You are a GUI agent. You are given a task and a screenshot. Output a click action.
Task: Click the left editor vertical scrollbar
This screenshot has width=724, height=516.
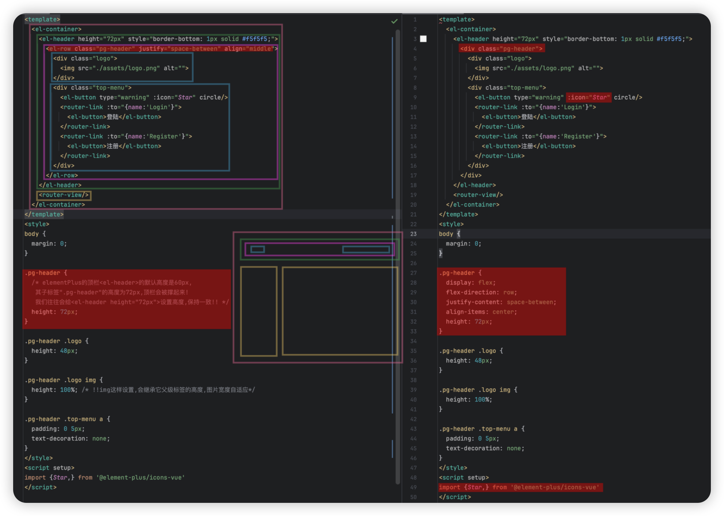[397, 128]
